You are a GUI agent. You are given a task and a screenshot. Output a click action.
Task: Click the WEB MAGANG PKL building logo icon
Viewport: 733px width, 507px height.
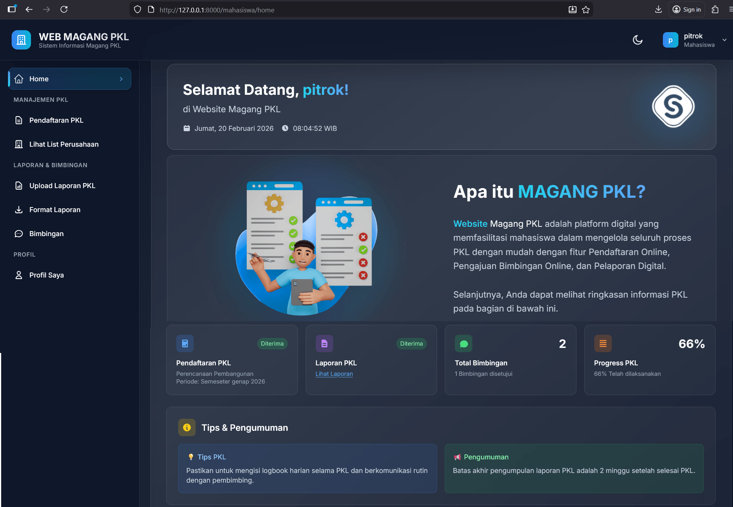click(21, 40)
